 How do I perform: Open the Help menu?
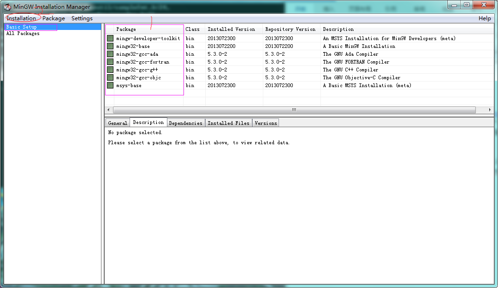pos(485,18)
